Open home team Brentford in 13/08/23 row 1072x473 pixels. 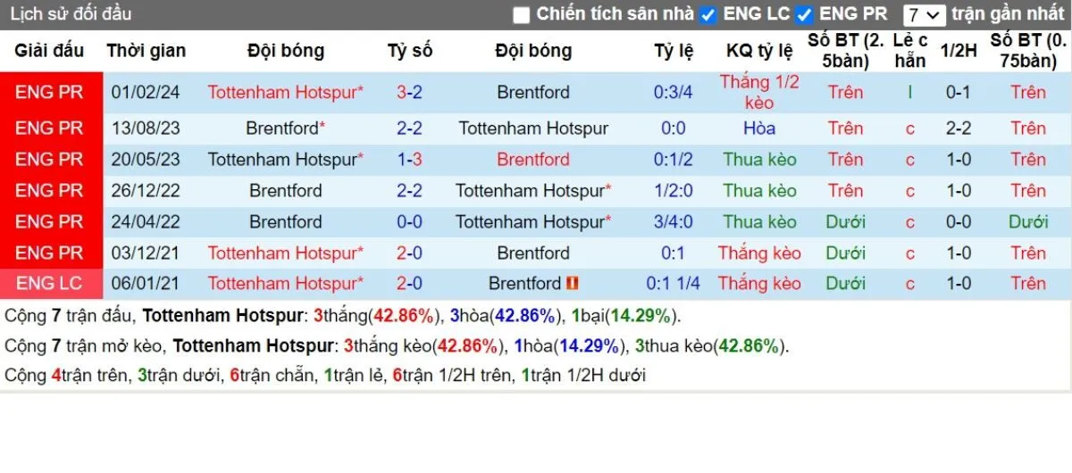(x=281, y=129)
